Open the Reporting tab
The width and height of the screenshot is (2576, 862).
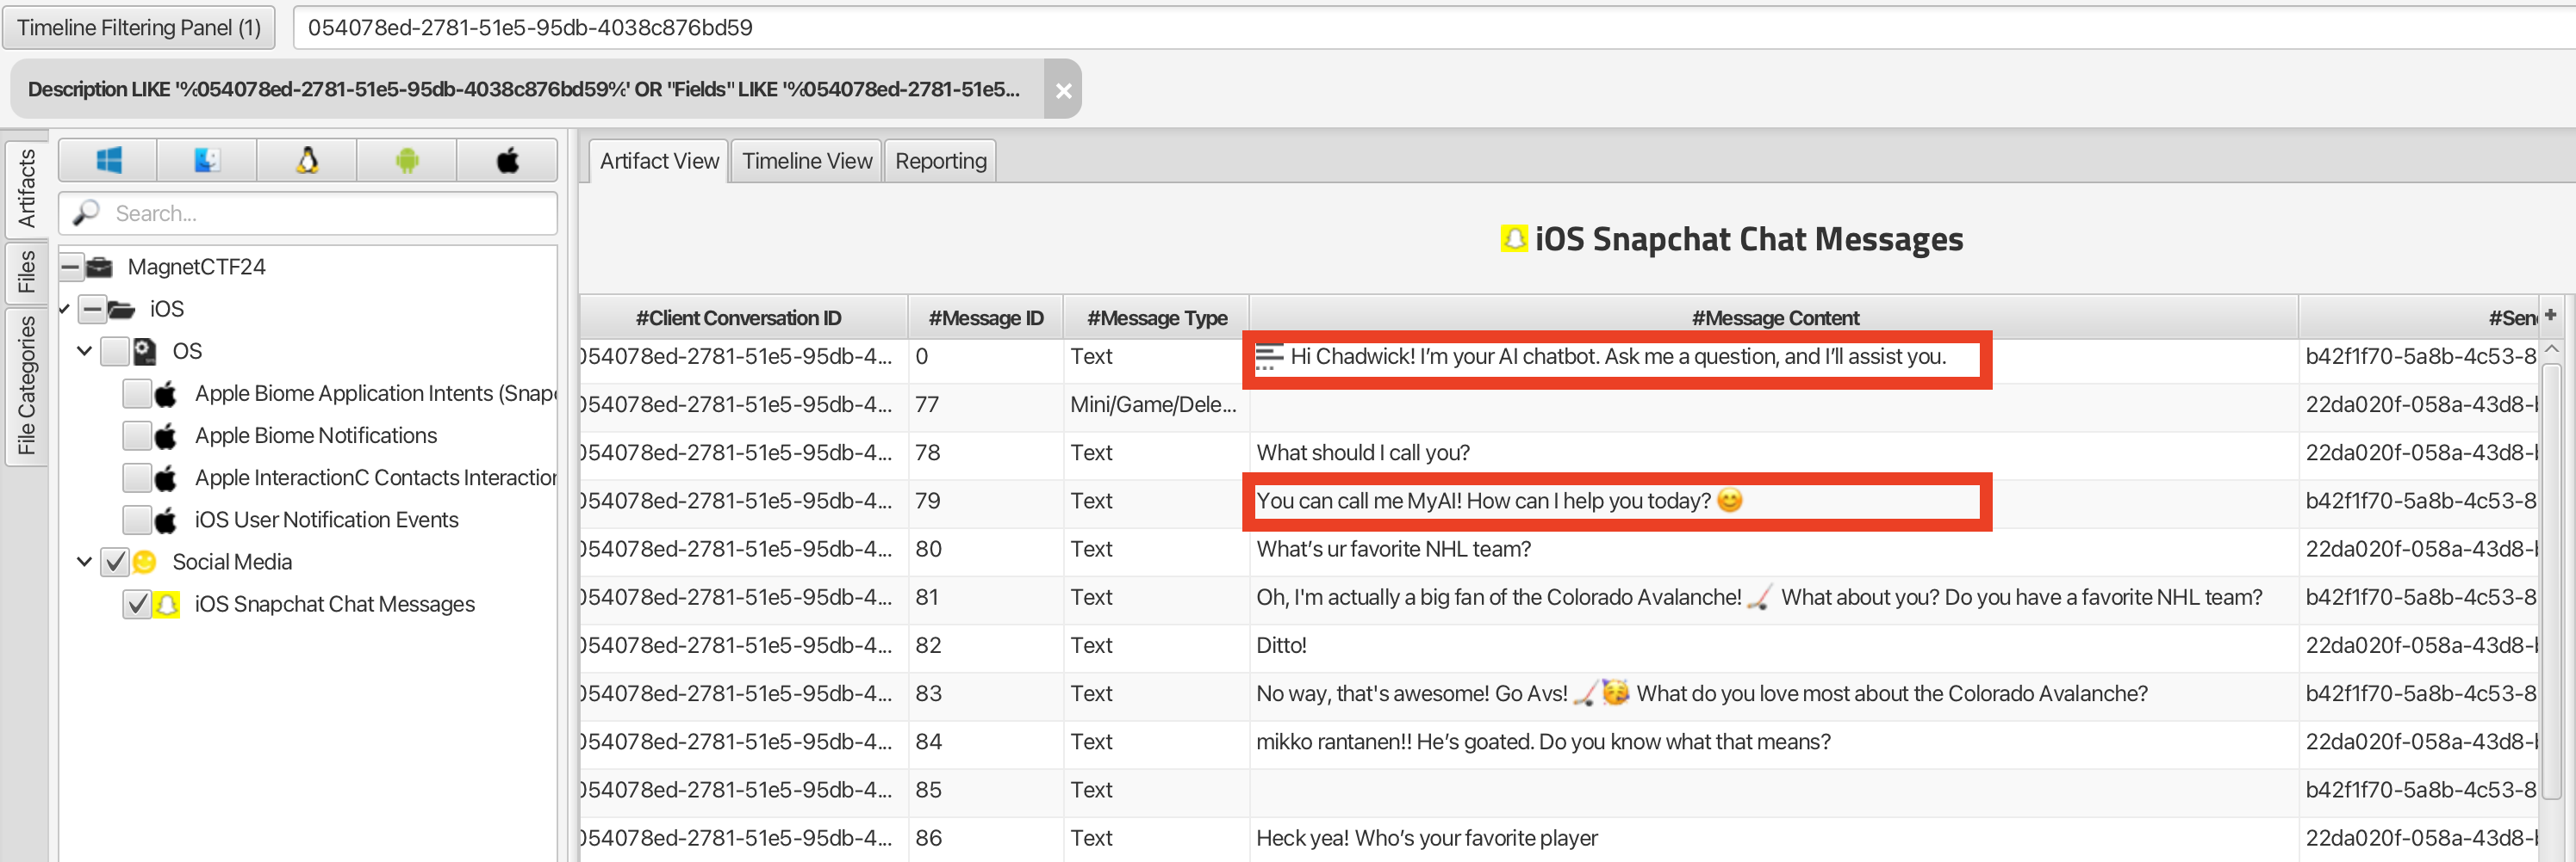pos(940,161)
